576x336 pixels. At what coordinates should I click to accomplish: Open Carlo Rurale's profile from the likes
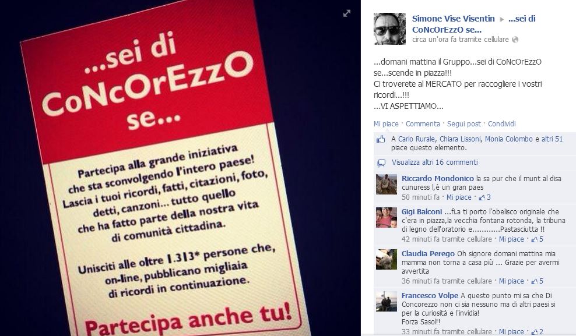click(417, 139)
